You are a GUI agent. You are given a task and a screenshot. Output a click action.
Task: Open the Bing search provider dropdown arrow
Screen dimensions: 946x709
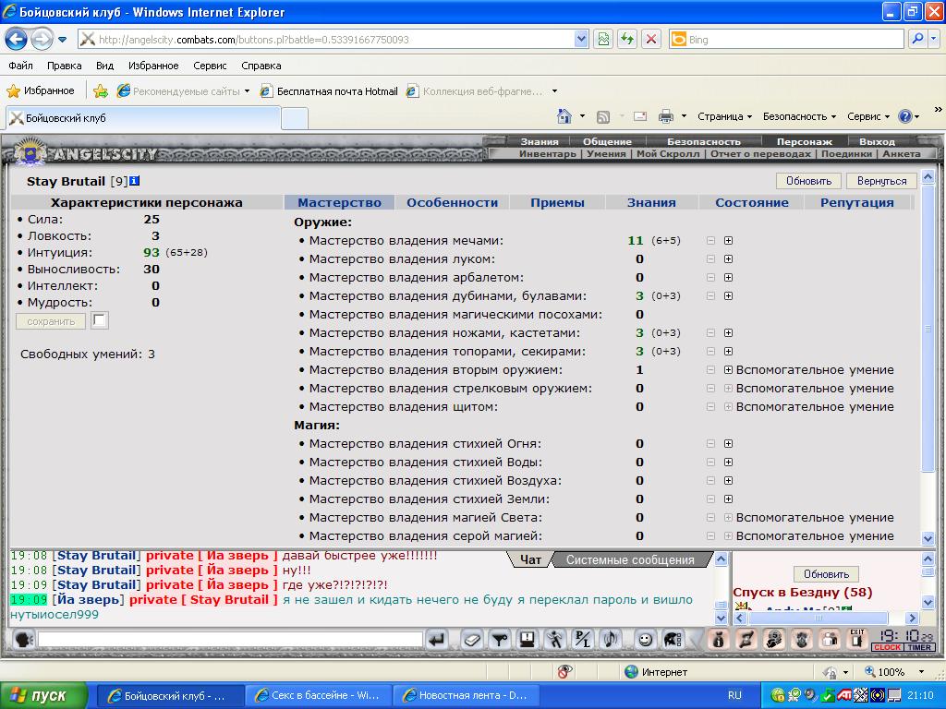click(x=934, y=39)
